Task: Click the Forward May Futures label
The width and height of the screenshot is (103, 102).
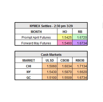Action: coord(36,43)
